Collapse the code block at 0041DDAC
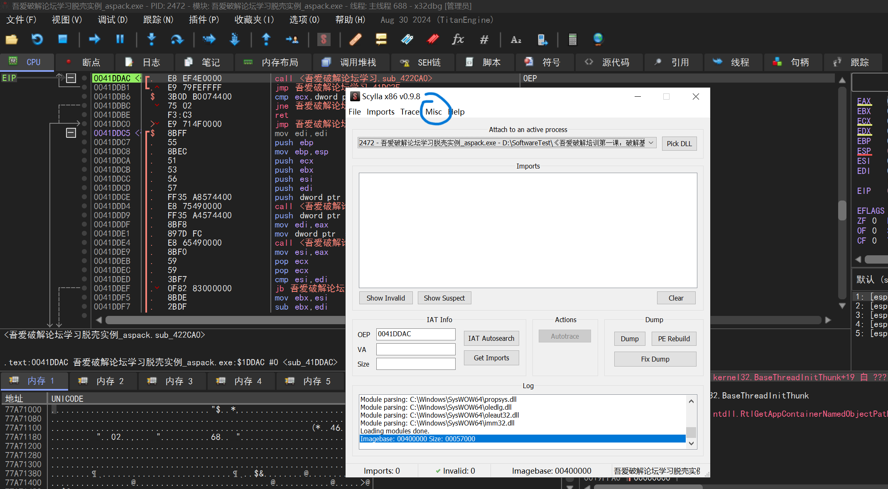 coord(71,78)
